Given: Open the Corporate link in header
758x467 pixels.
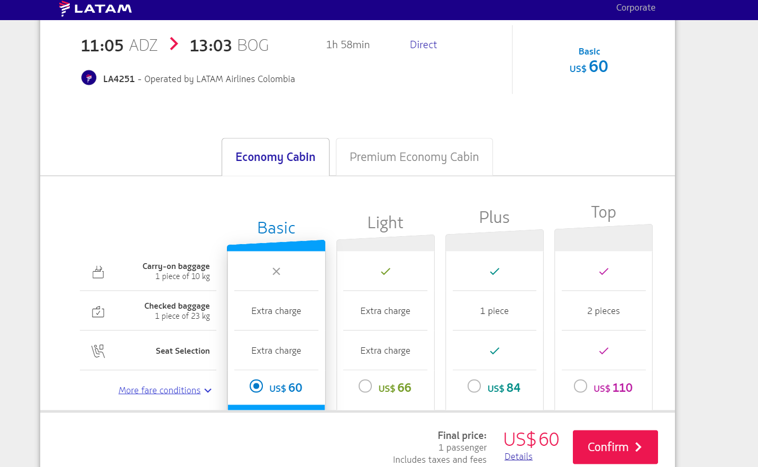Looking at the screenshot, I should pyautogui.click(x=635, y=7).
